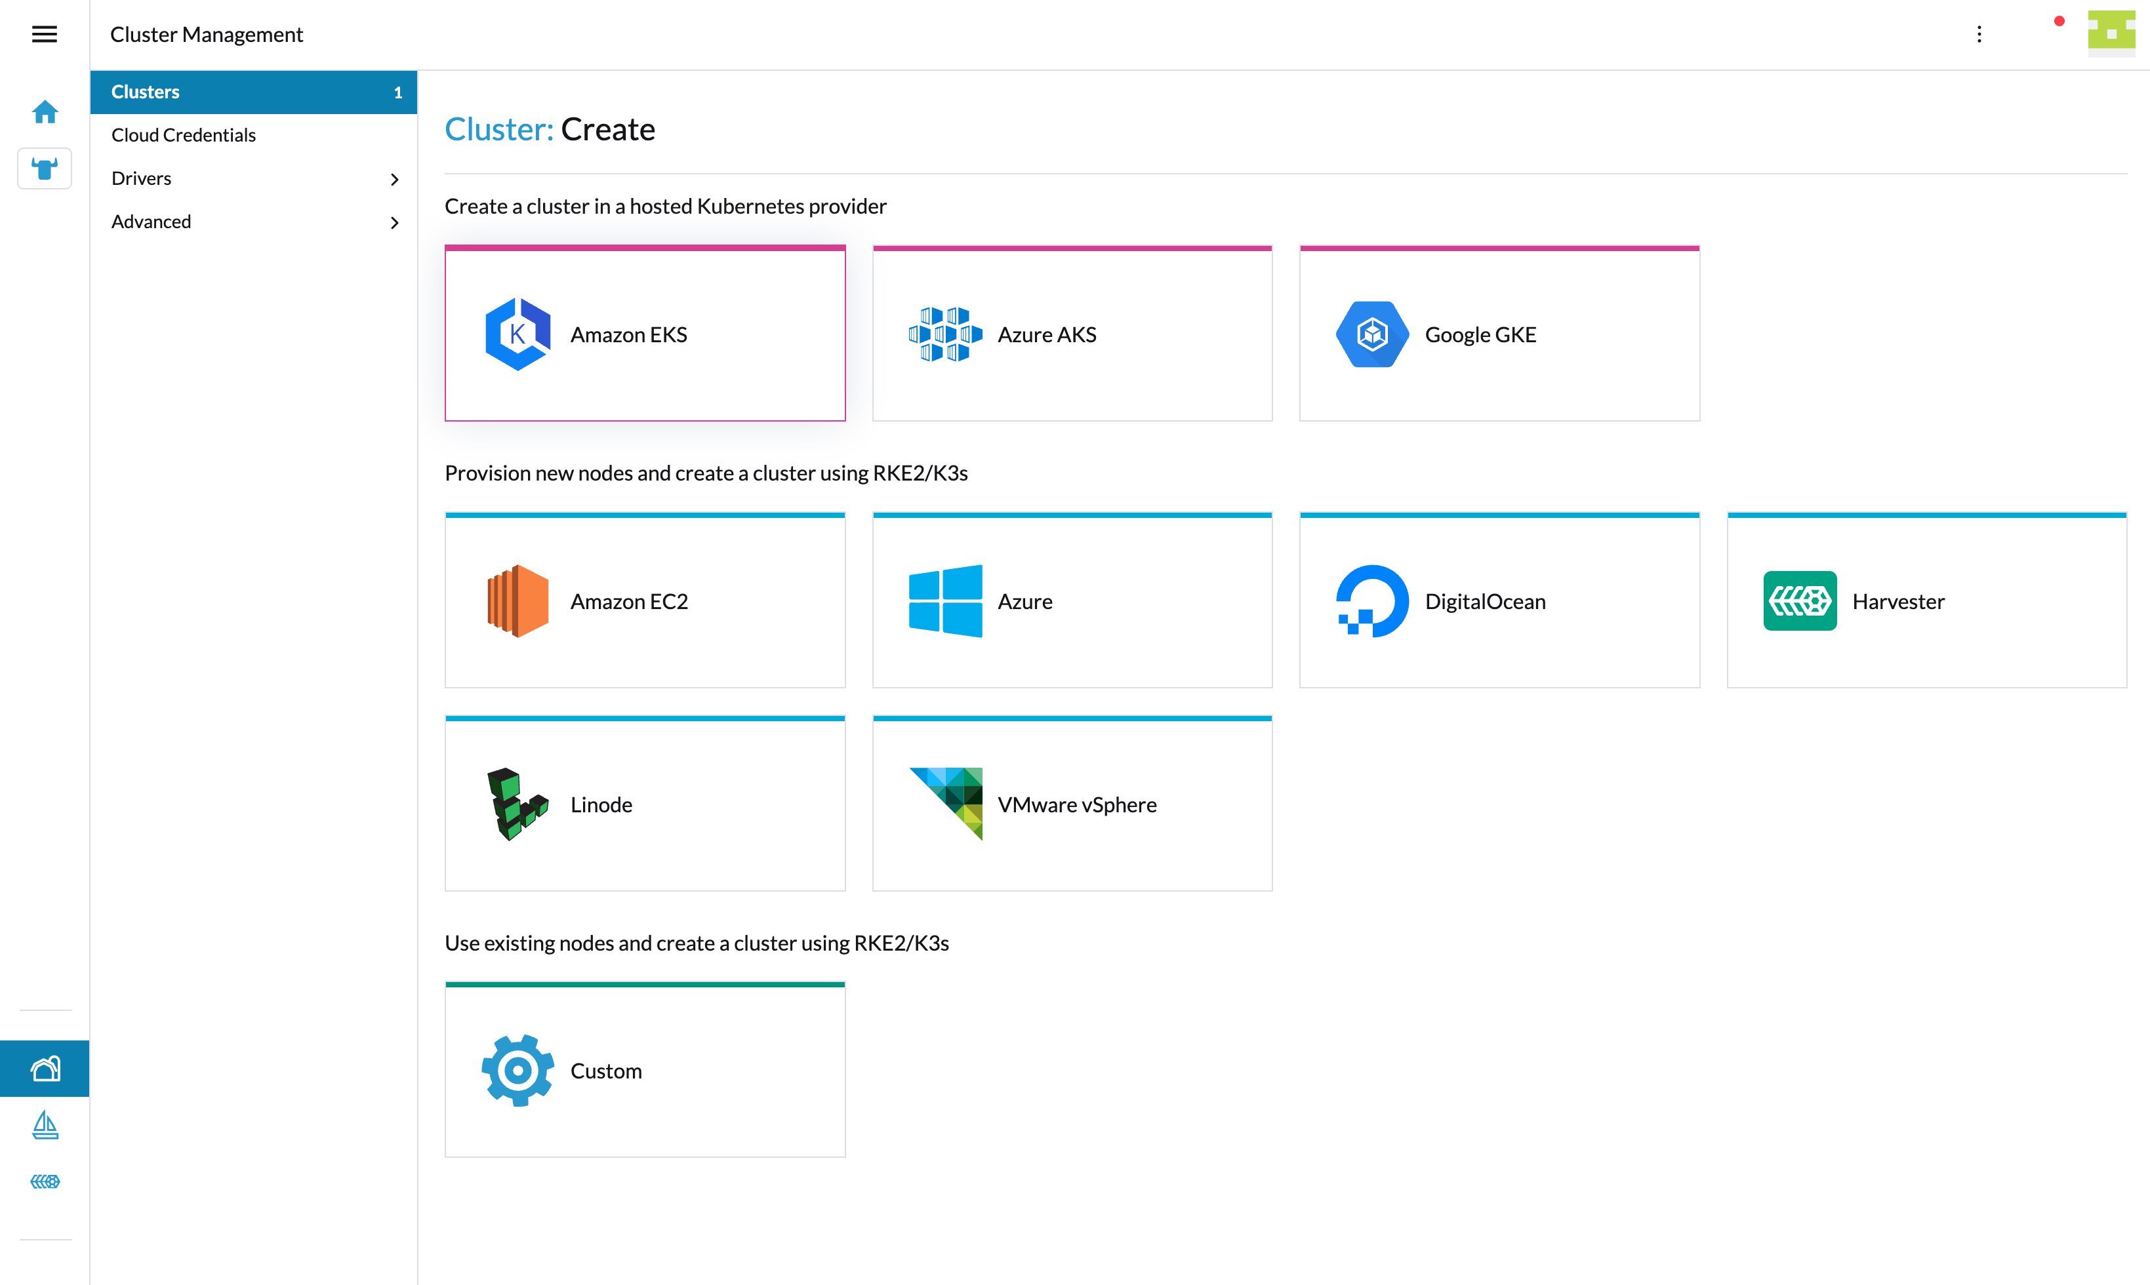The image size is (2150, 1285).
Task: Click the Amazon EKS logo icon
Action: pyautogui.click(x=517, y=334)
